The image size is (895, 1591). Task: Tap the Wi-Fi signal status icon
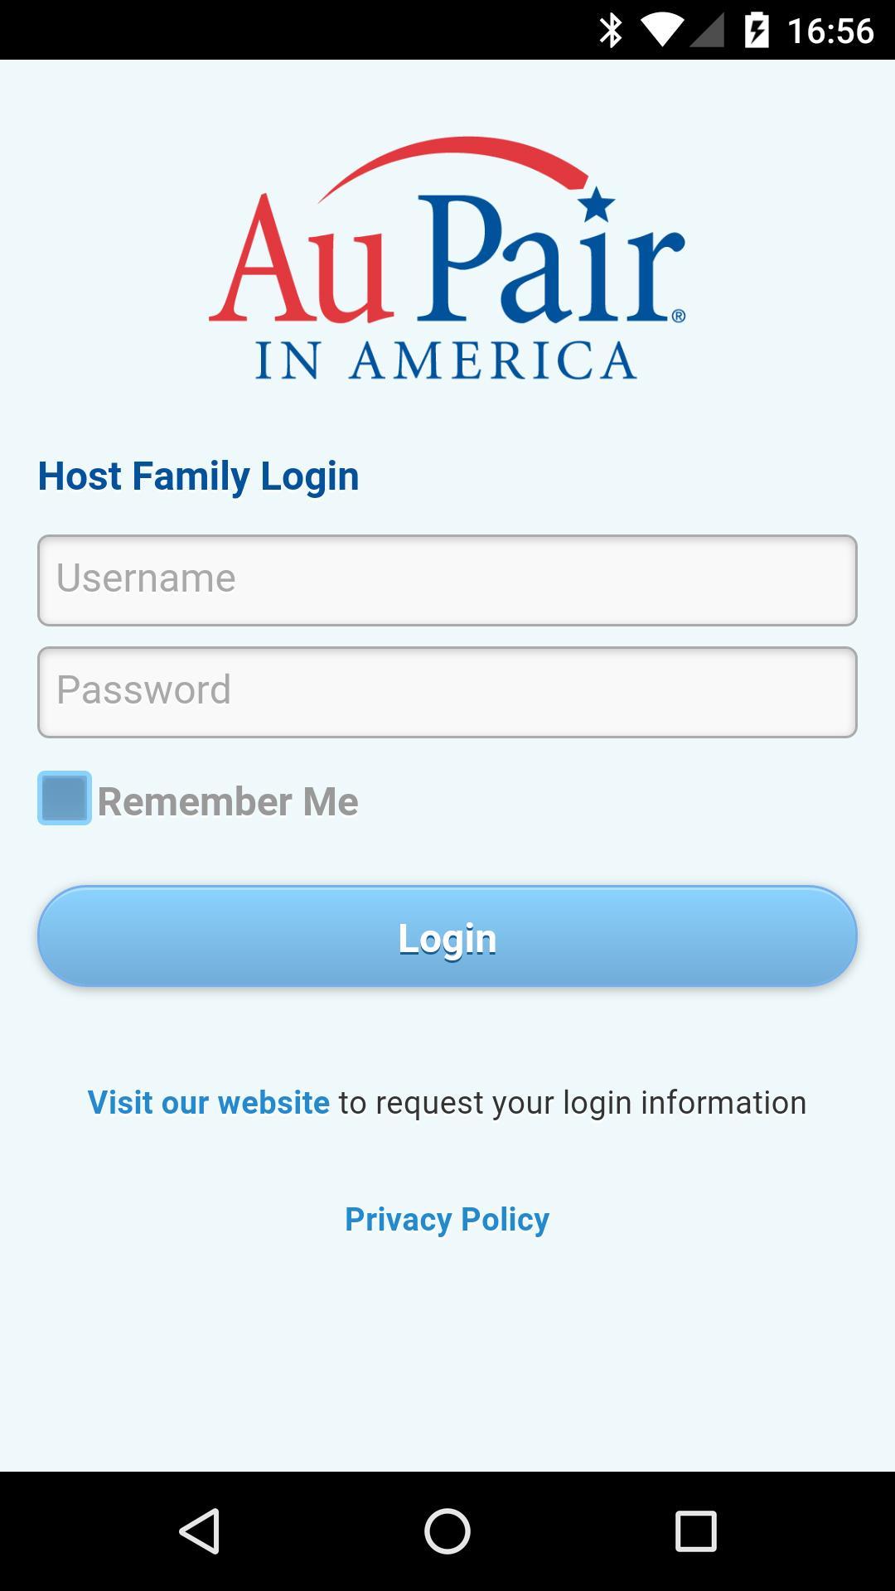(660, 31)
